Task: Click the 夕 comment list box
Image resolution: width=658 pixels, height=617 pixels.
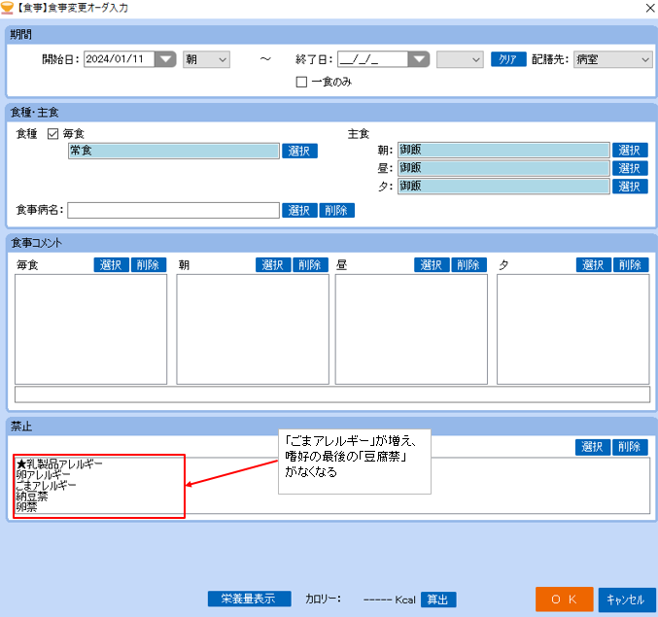Action: coord(573,329)
